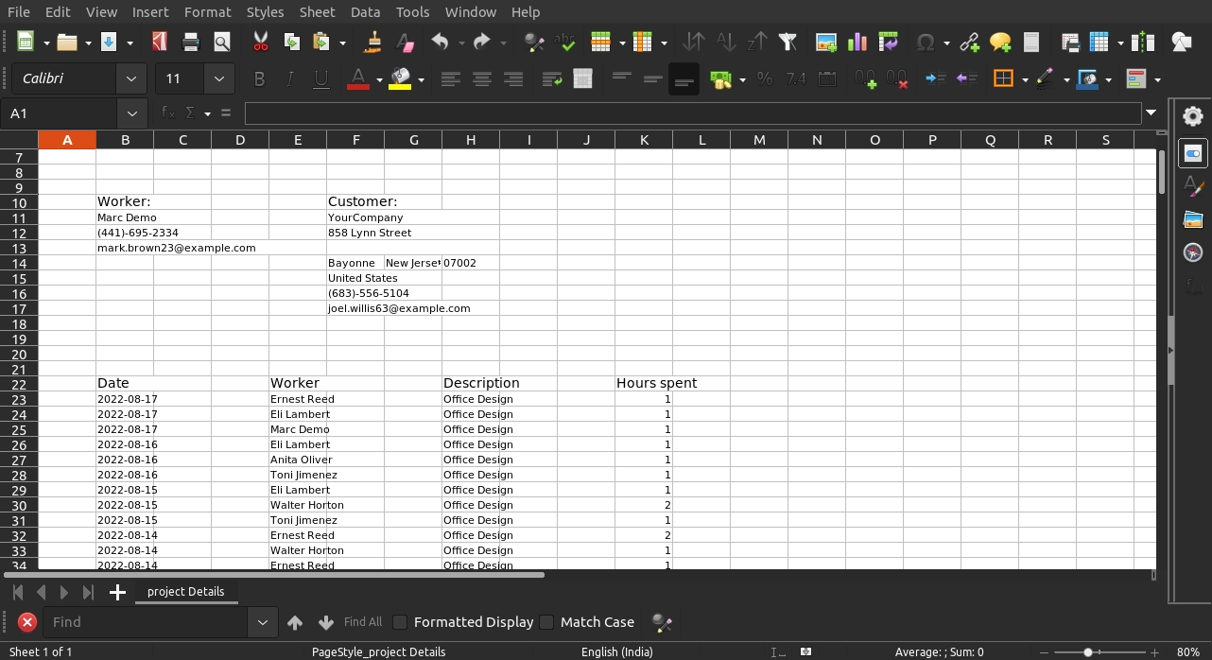Open Find search history dropdown
1212x660 pixels.
[262, 622]
